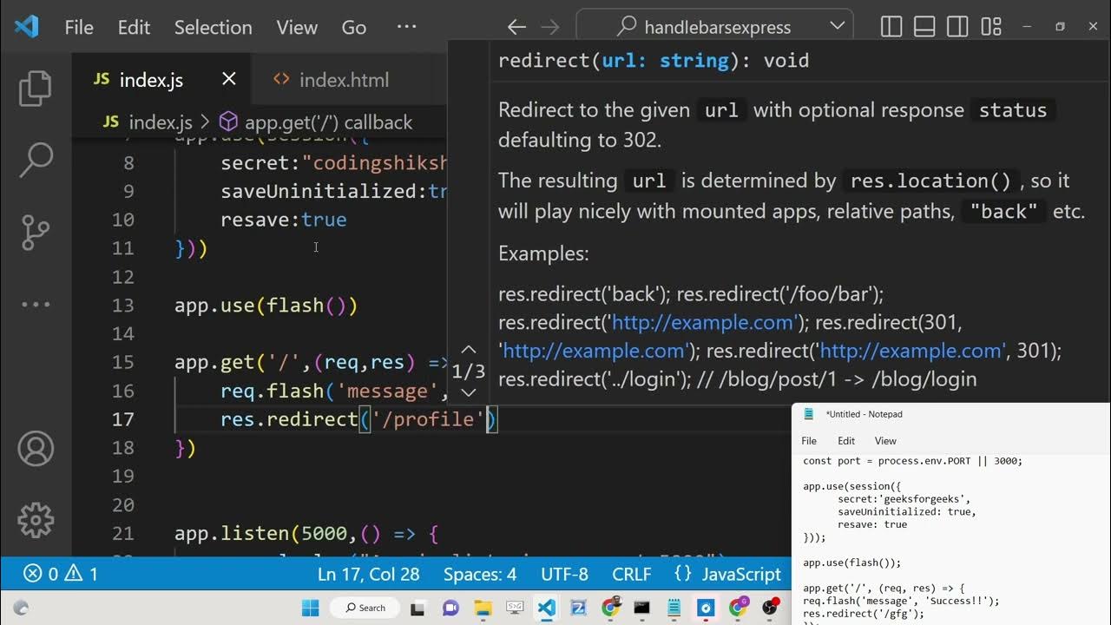
Task: Open the Explorer view in activity bar
Action: [36, 89]
